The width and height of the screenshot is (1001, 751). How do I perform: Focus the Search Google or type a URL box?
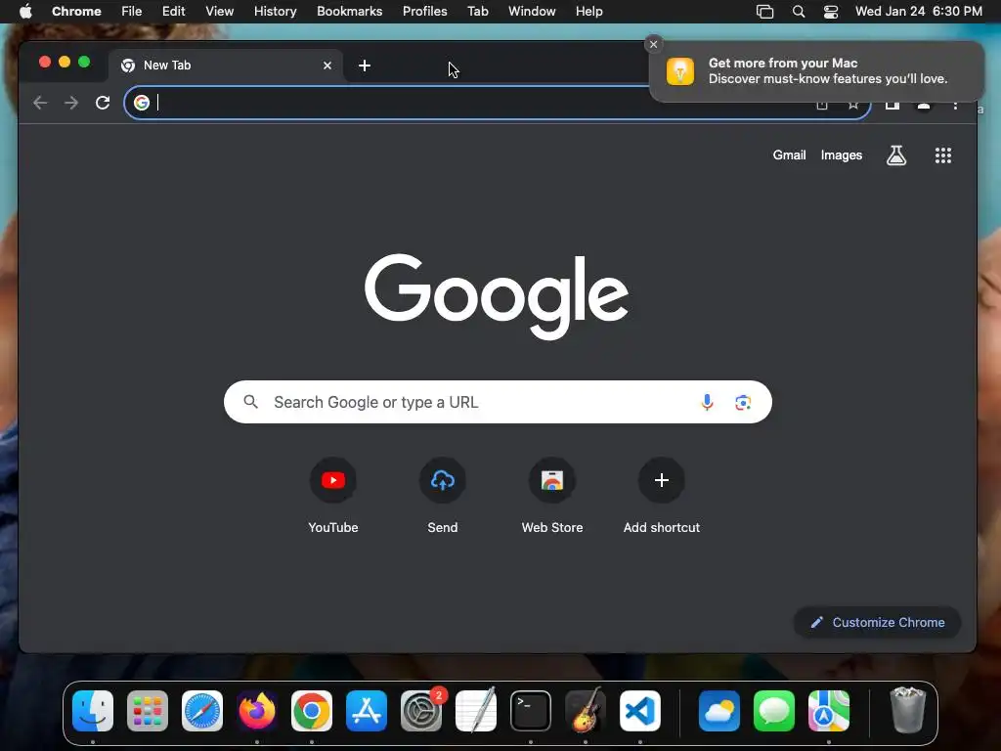tap(498, 402)
